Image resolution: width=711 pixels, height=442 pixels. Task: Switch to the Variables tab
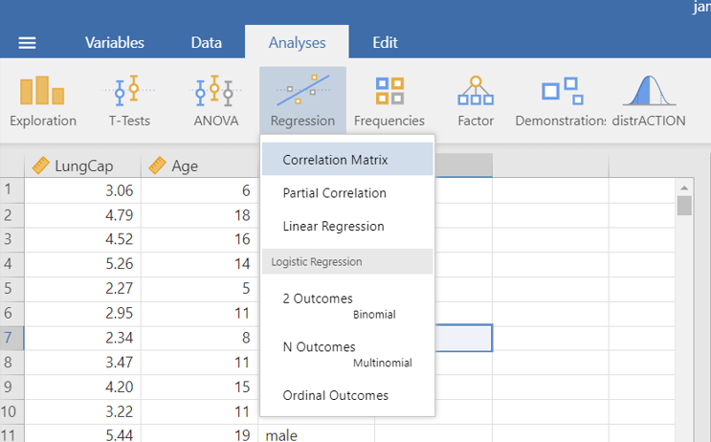click(114, 43)
